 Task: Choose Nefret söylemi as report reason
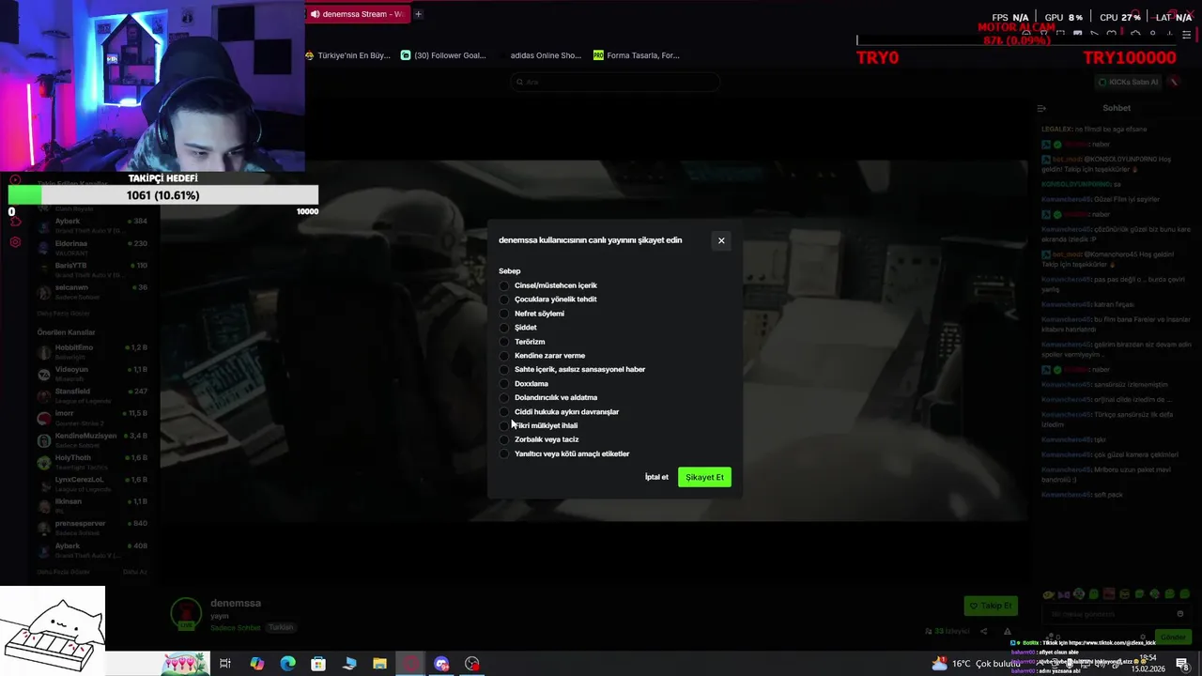(504, 314)
